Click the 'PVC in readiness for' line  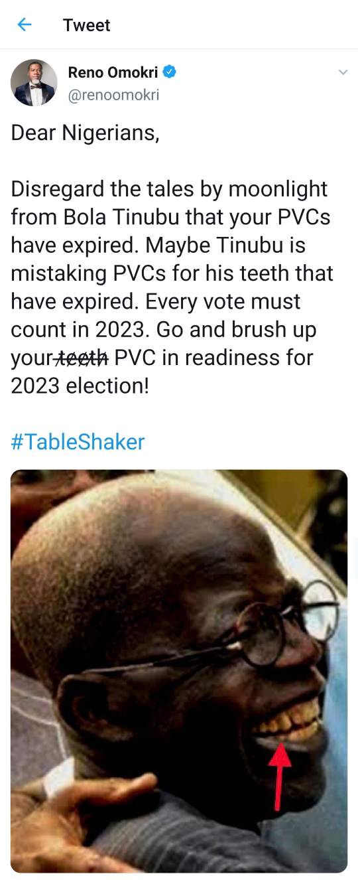pyautogui.click(x=213, y=358)
